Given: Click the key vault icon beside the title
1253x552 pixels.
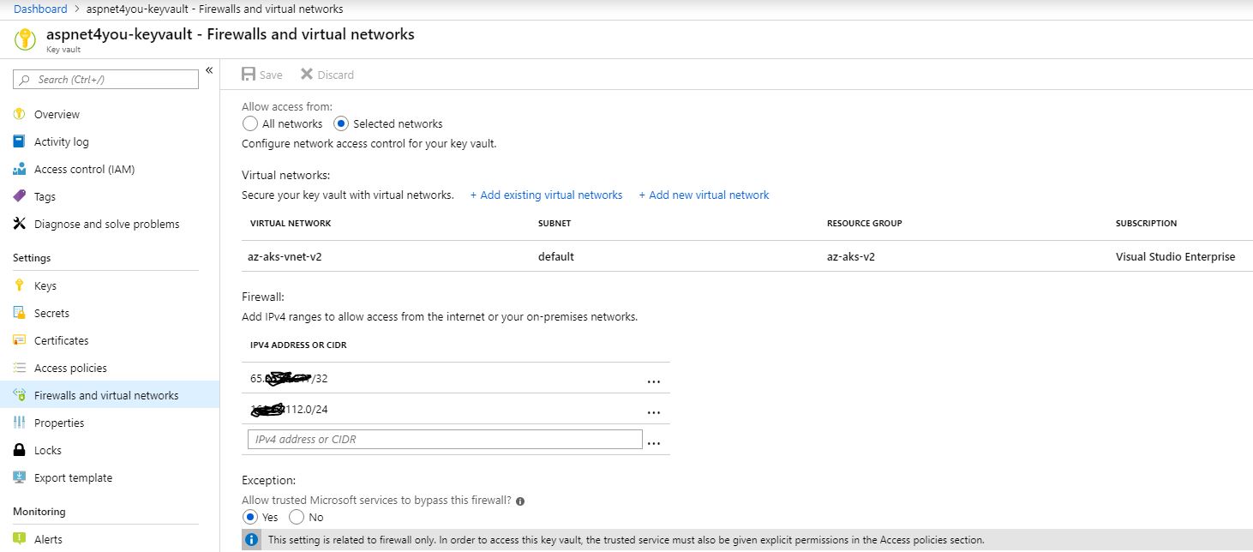Looking at the screenshot, I should pos(25,39).
